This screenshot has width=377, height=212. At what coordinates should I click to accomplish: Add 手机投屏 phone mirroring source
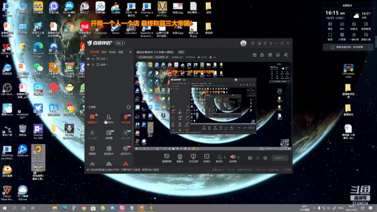(193, 158)
